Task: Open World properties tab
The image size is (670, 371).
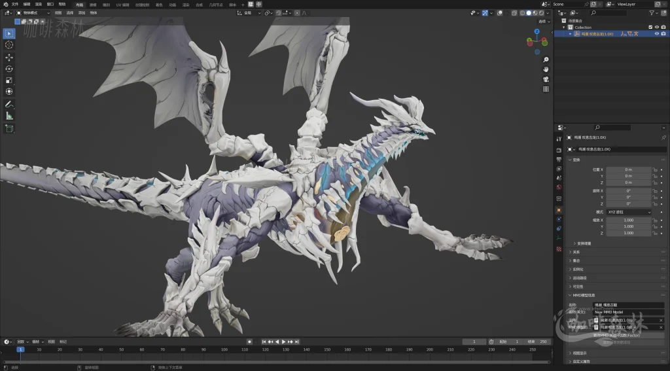Action: pos(559,187)
